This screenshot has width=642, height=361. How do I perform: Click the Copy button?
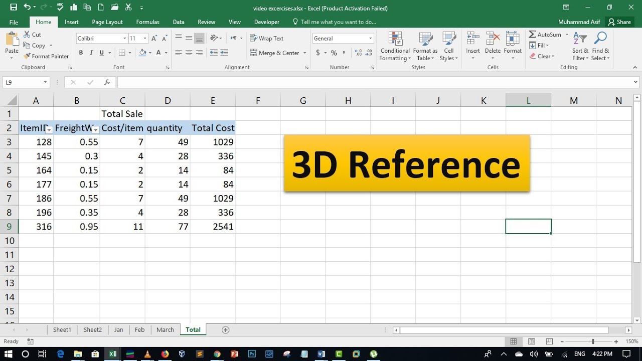point(38,45)
